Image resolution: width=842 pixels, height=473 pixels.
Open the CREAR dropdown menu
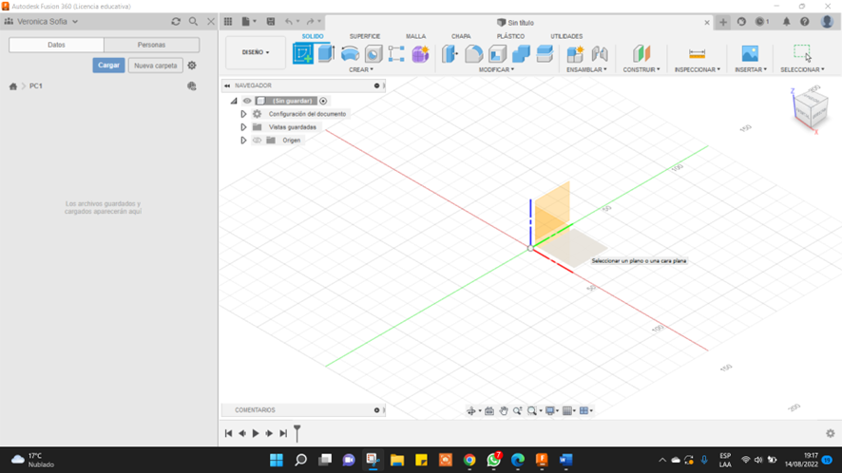[361, 69]
